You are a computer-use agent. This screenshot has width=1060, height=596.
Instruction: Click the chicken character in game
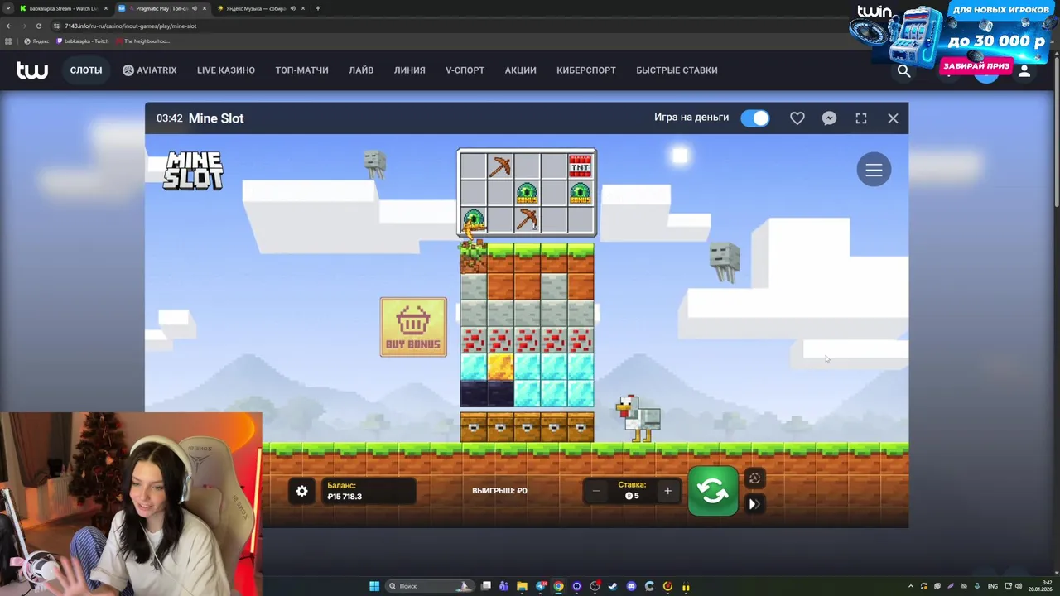pyautogui.click(x=638, y=418)
